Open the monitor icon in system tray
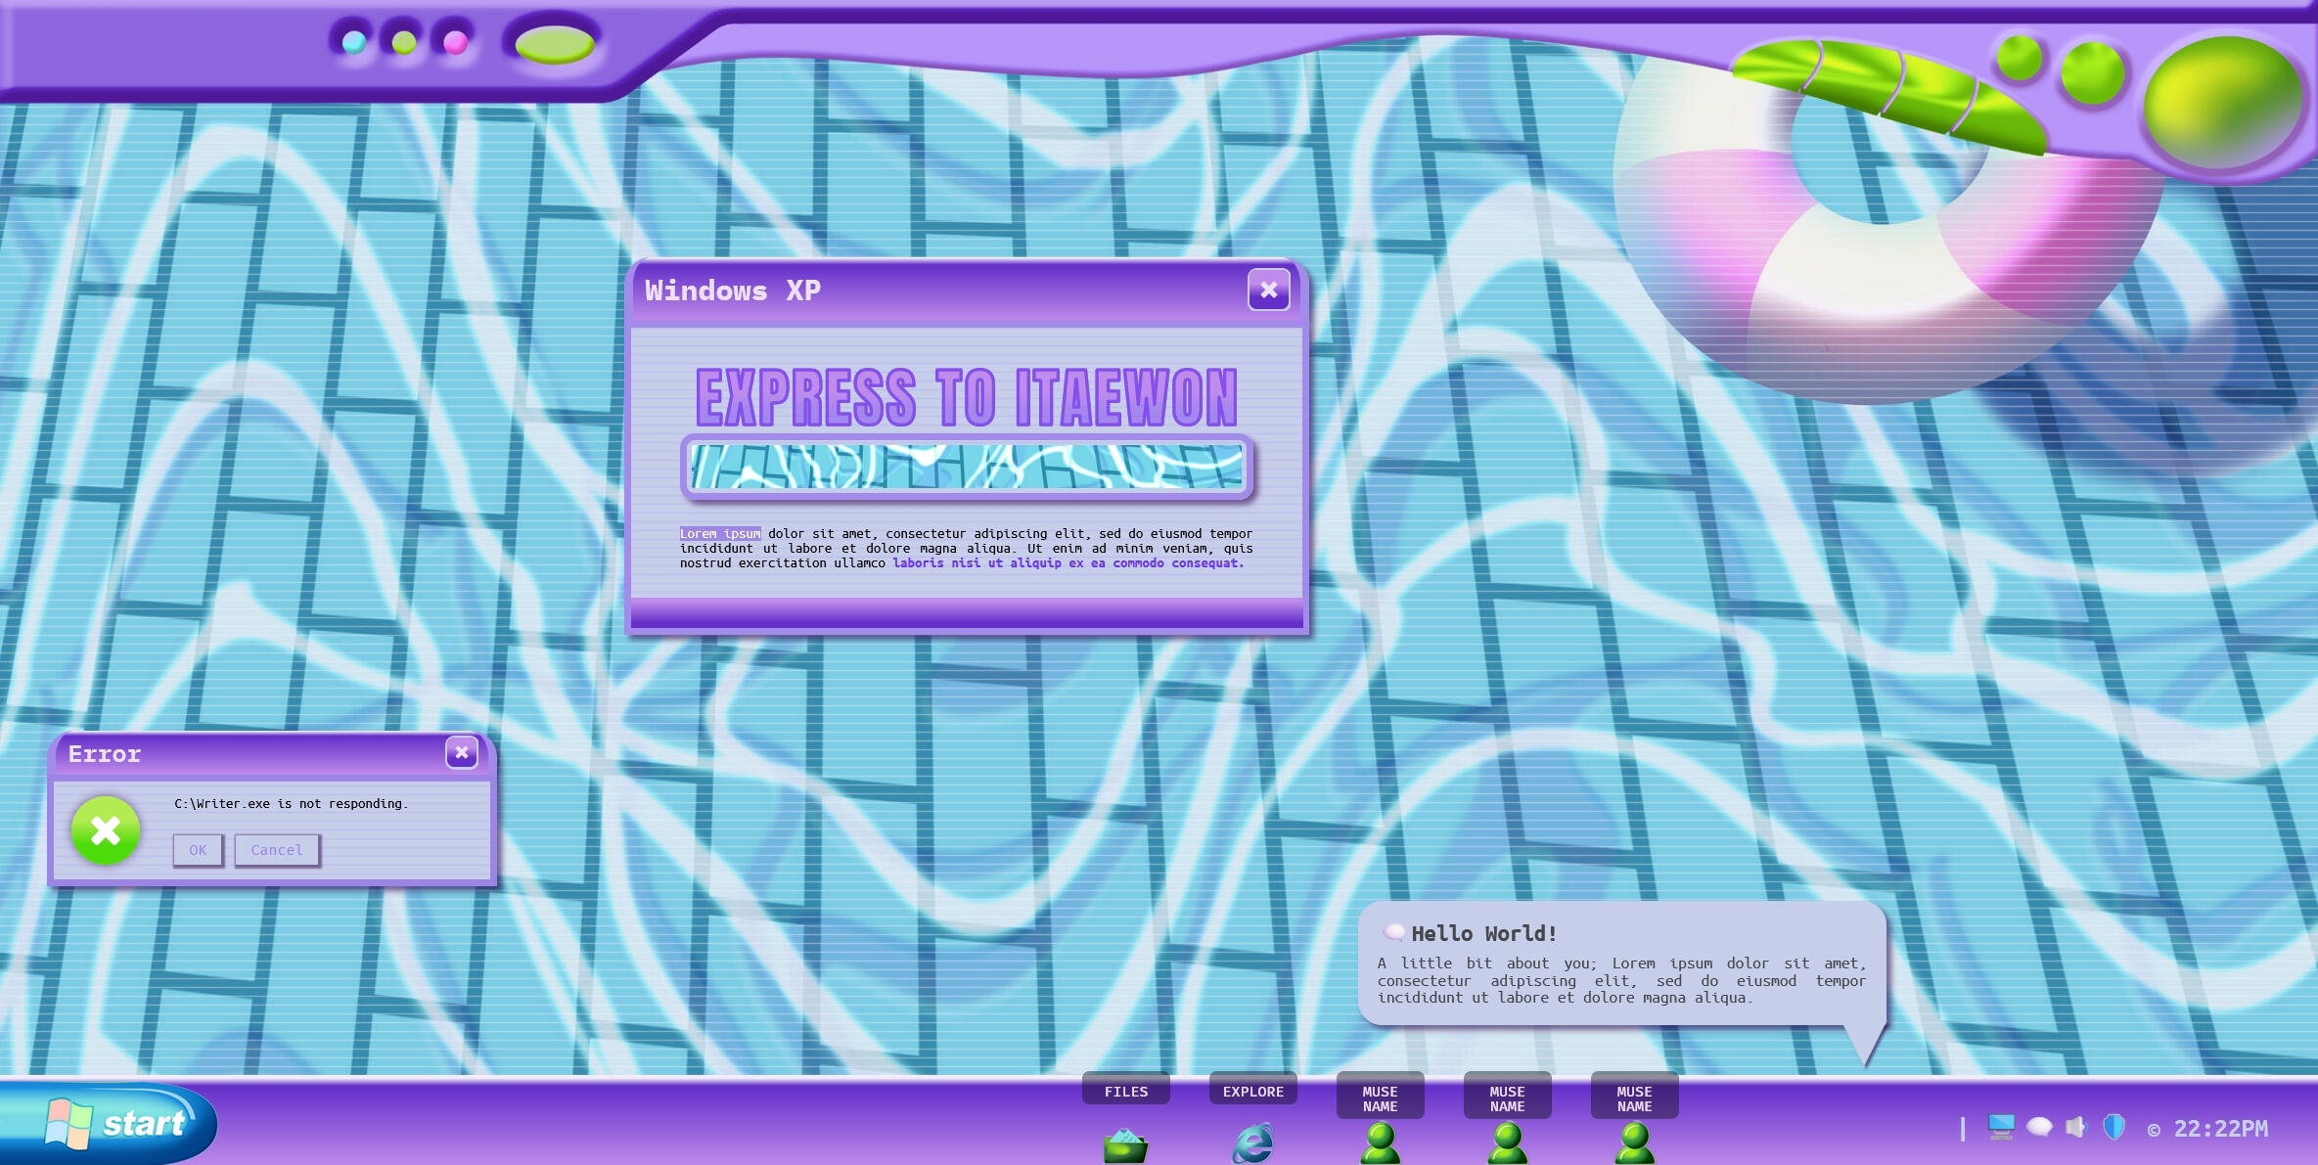Screen dimensions: 2318x1165 (2001, 1128)
